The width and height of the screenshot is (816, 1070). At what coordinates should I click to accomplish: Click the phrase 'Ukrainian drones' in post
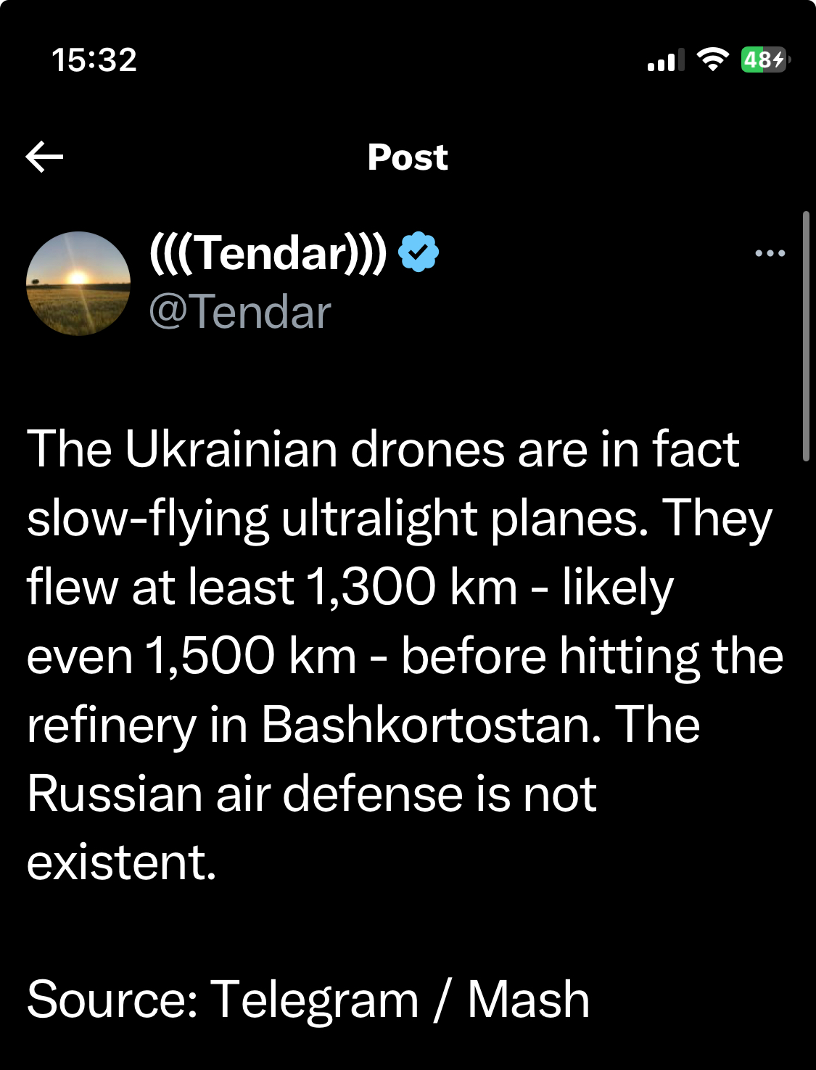point(315,449)
